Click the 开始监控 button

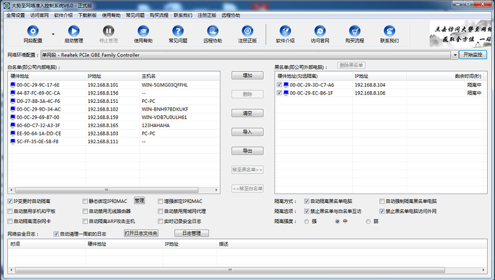[x=473, y=55]
